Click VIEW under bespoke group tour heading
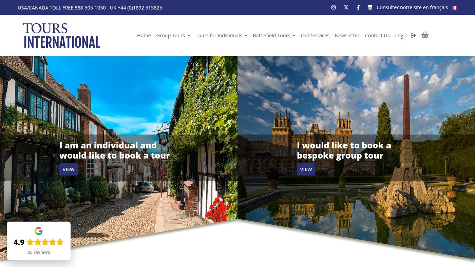 (306, 169)
